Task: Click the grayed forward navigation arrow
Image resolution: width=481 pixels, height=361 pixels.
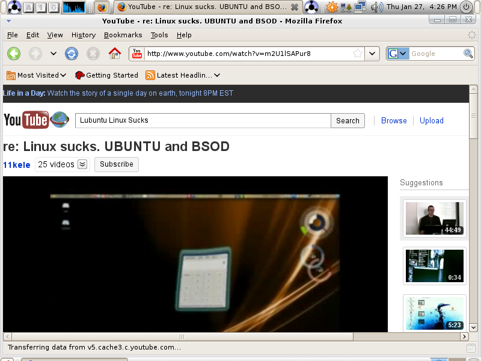Action: [x=35, y=54]
